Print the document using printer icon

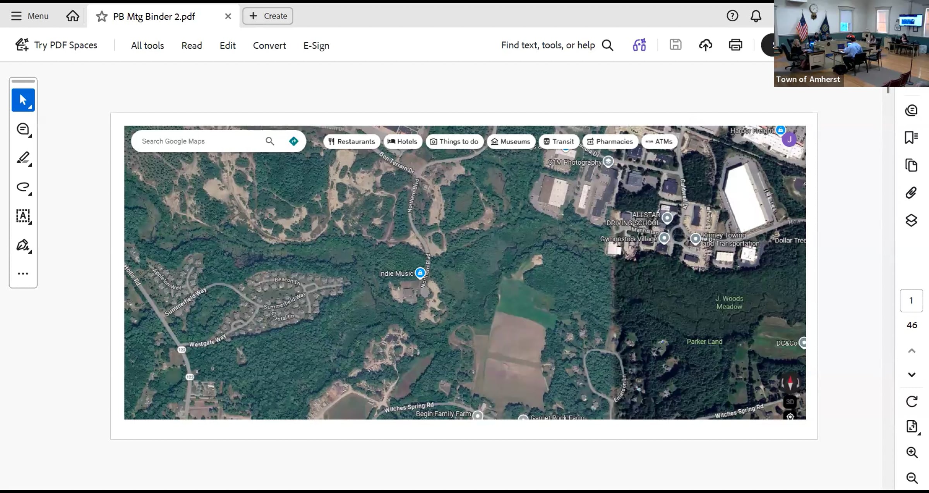735,45
